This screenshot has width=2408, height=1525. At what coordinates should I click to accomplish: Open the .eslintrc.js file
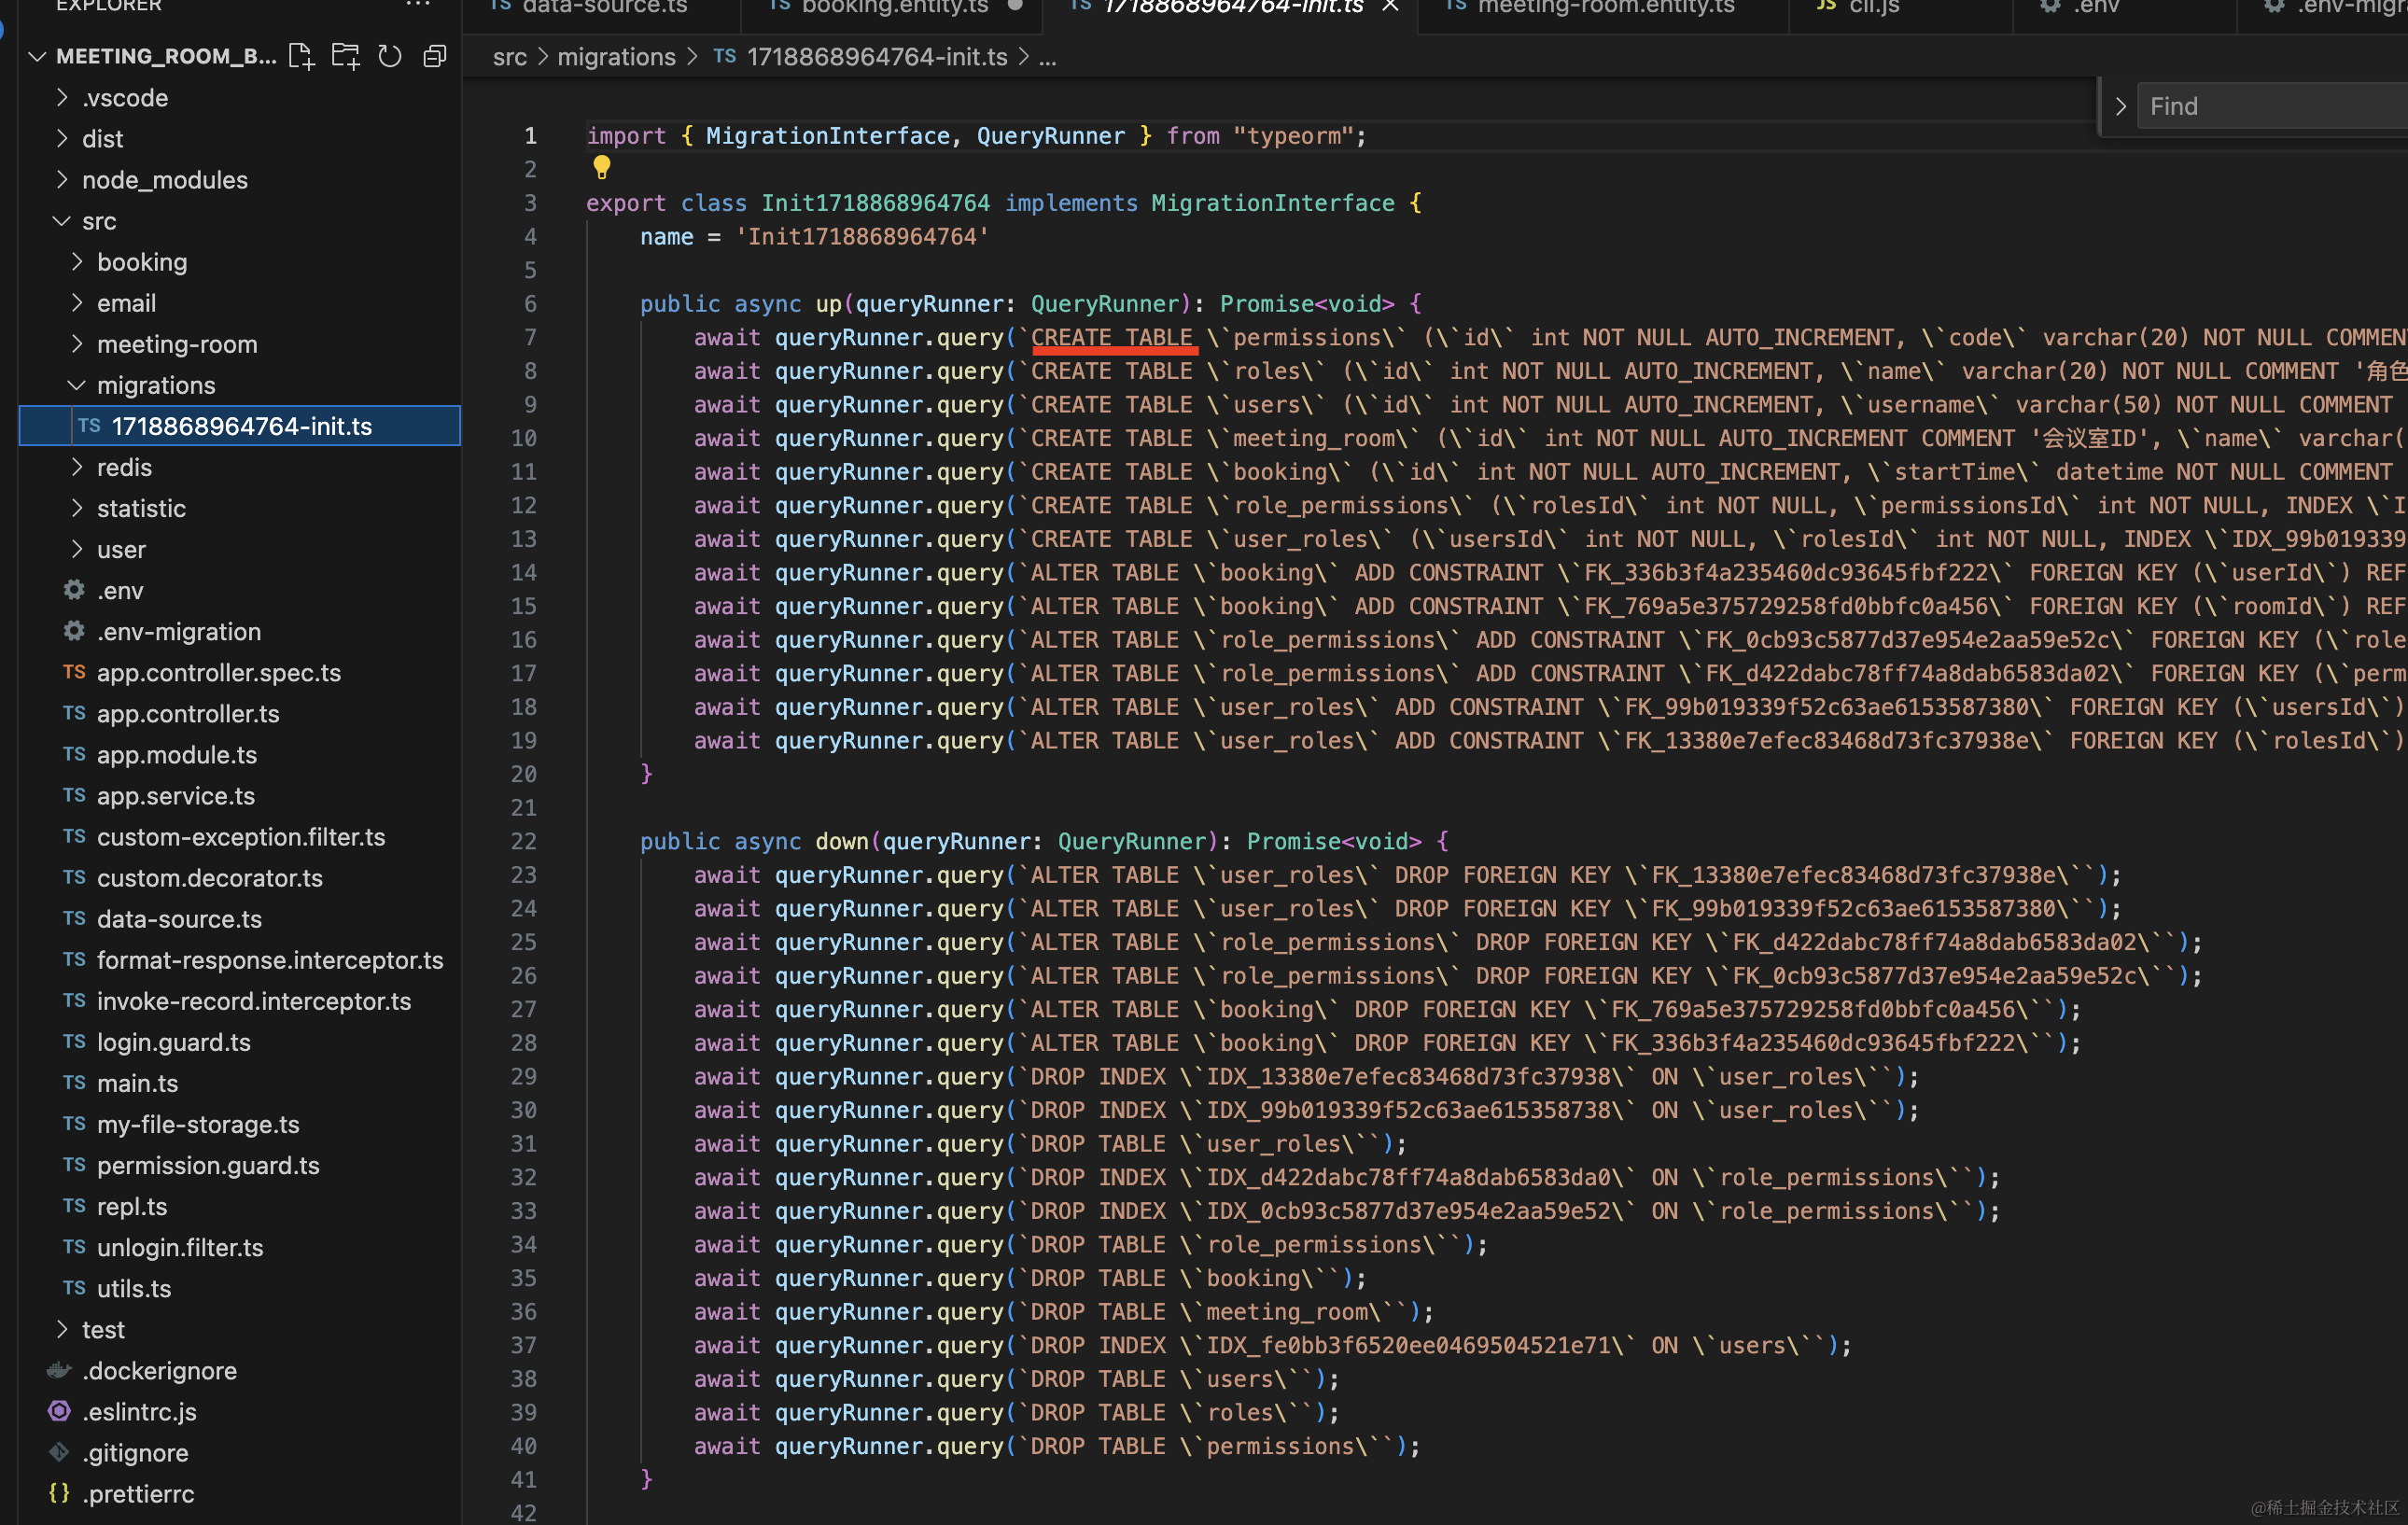pyautogui.click(x=139, y=1411)
